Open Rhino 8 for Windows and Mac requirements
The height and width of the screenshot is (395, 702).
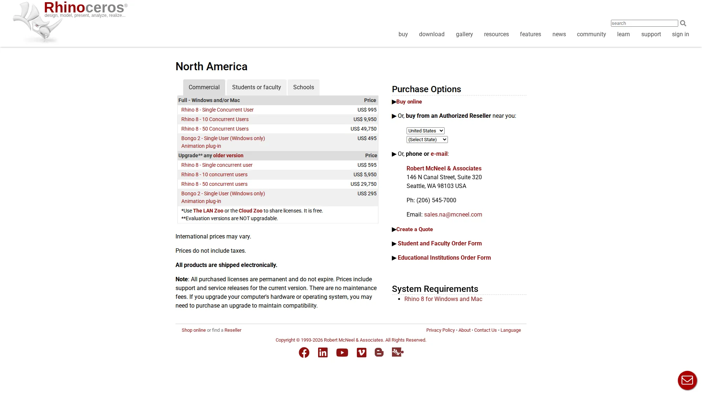pos(443,299)
